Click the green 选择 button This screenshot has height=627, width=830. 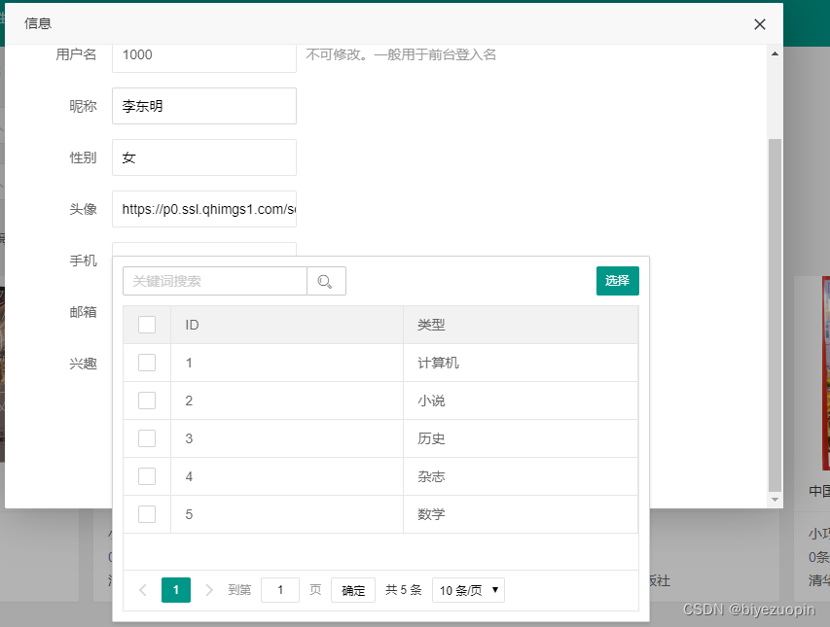pyautogui.click(x=617, y=280)
